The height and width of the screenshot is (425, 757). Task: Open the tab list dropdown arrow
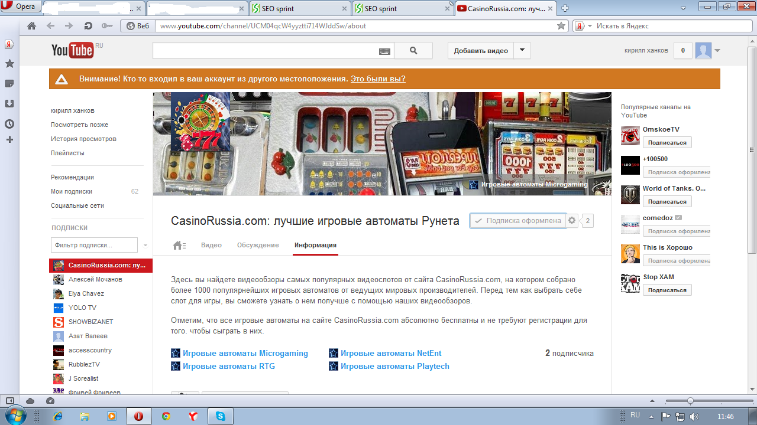click(x=684, y=7)
